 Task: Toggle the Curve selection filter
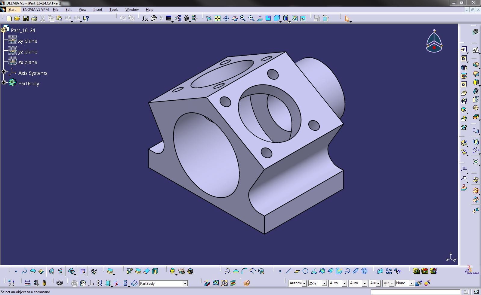[24, 271]
